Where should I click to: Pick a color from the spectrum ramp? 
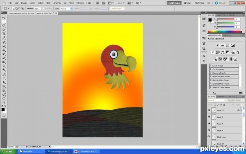[x=225, y=32]
